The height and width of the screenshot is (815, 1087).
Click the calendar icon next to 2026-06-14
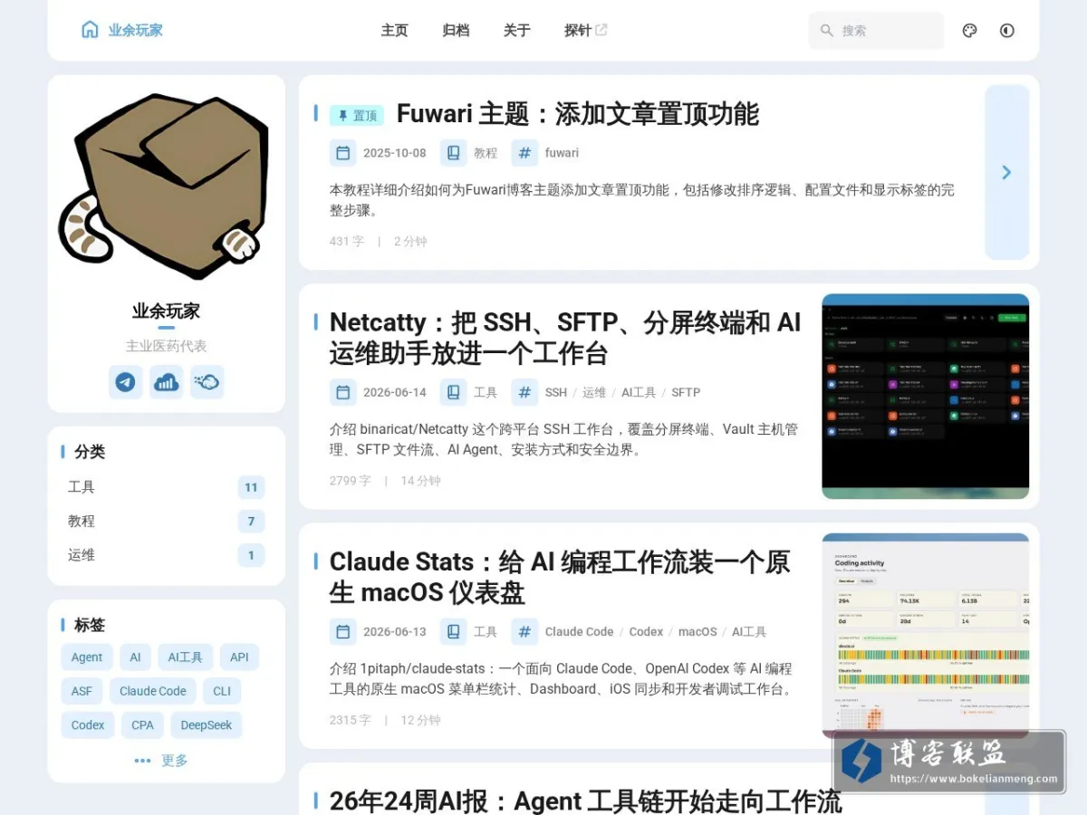pyautogui.click(x=342, y=392)
